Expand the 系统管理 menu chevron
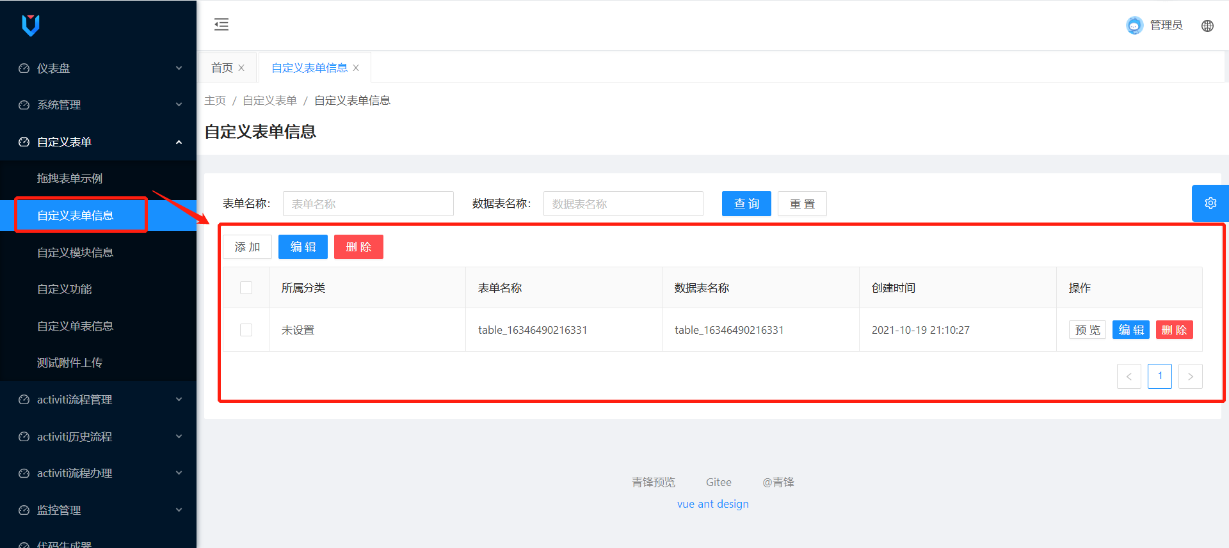 click(x=179, y=105)
